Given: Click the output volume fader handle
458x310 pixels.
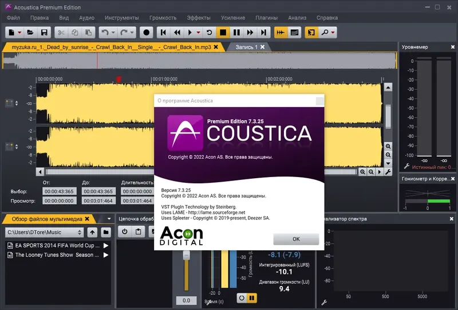Looking at the screenshot, I should 187,256.
